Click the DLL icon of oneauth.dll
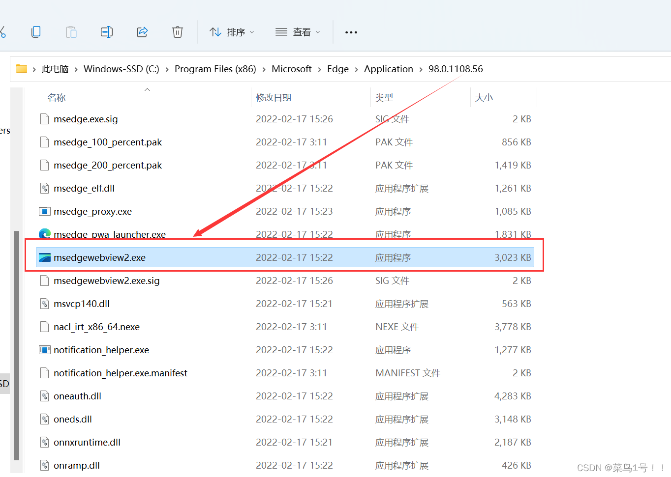Viewport: 671px width, 477px height. point(45,396)
